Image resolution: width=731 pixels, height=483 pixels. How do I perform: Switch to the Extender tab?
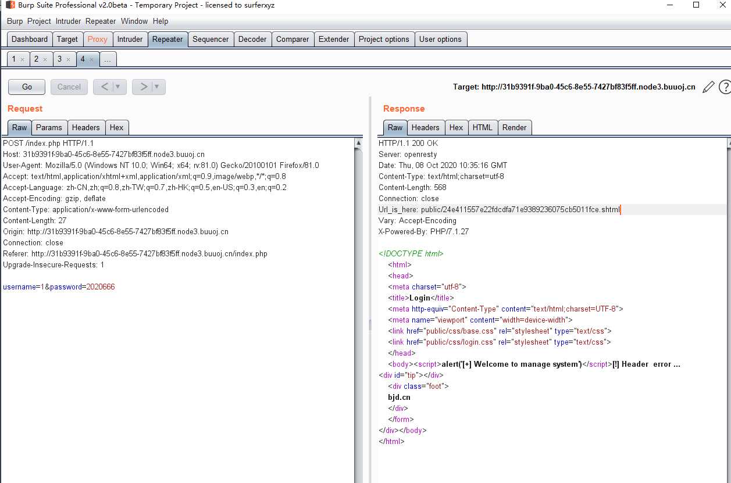coord(334,39)
